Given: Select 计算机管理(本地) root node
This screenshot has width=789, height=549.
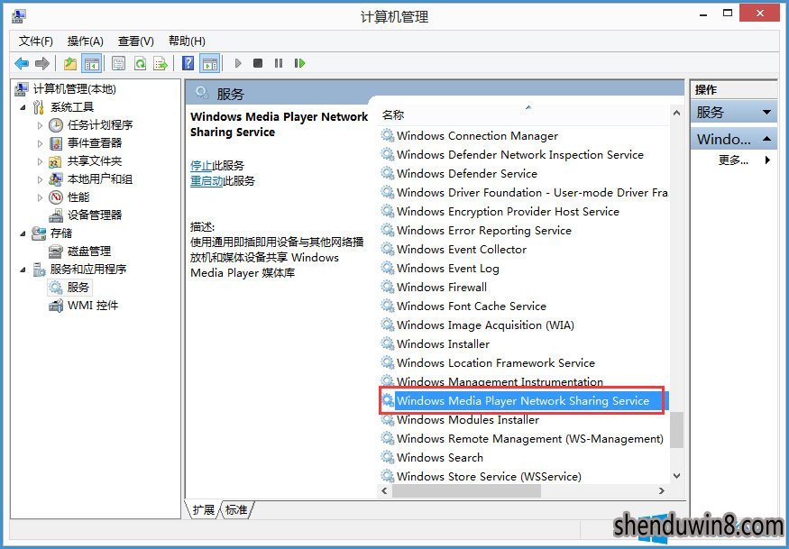Looking at the screenshot, I should coord(75,89).
